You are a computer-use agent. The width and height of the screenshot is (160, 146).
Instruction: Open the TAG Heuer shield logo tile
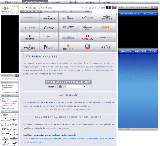click(x=87, y=47)
